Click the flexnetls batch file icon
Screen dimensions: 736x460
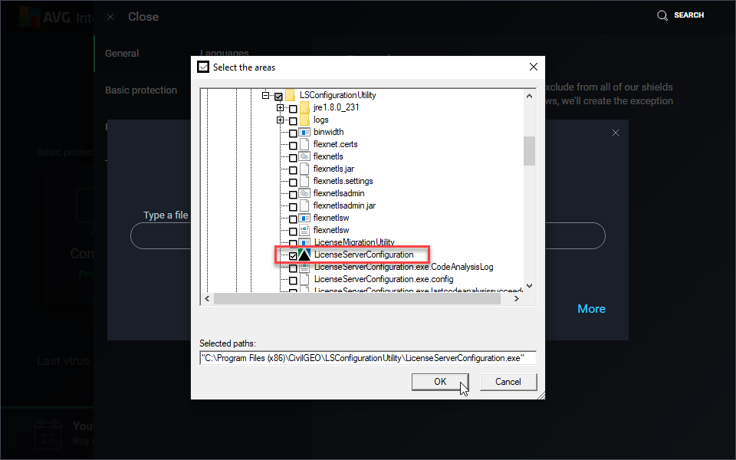tap(304, 156)
